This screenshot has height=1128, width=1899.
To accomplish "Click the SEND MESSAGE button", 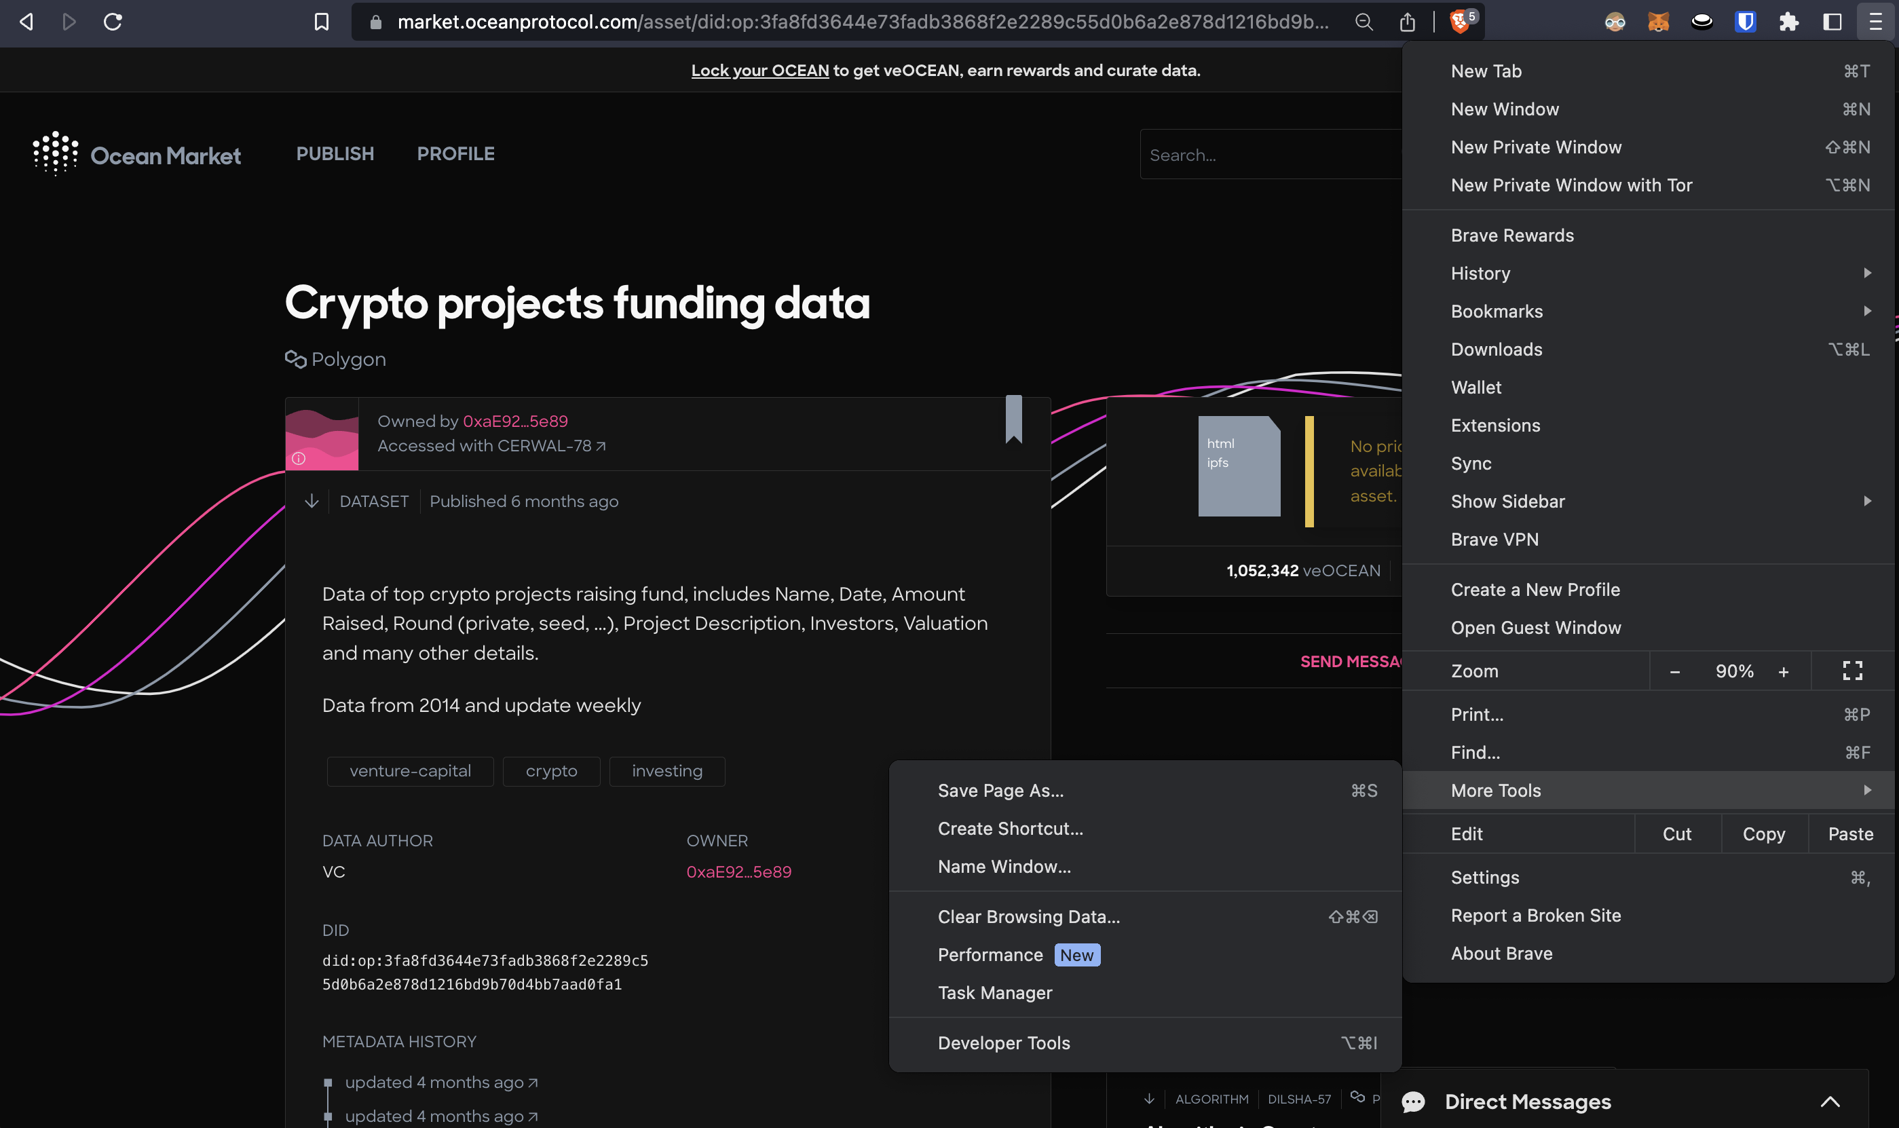I will click(x=1351, y=661).
